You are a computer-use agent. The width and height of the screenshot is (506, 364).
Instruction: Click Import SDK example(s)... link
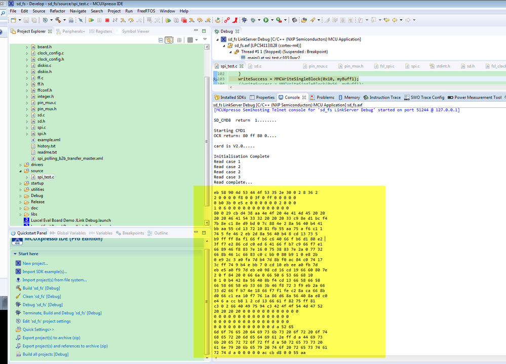(x=45, y=272)
